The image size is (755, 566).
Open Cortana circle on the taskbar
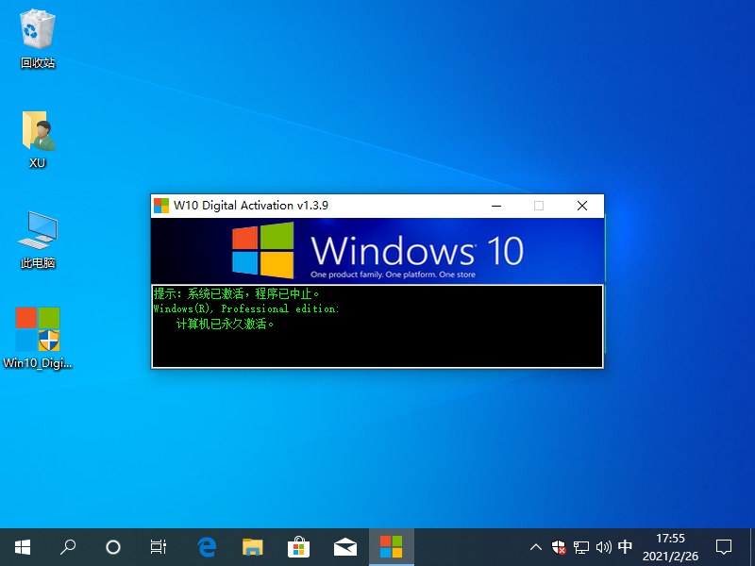[x=113, y=546]
